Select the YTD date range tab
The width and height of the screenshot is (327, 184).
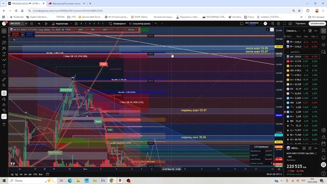[x=35, y=174]
